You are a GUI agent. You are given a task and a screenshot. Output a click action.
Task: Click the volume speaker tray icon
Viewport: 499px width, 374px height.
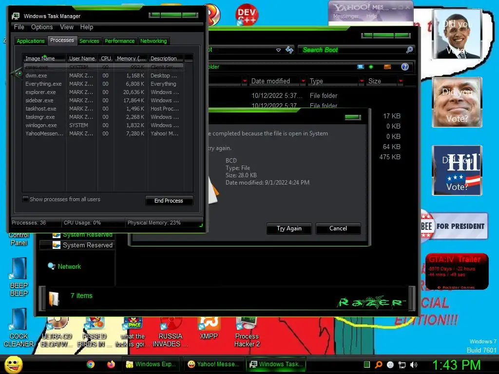click(x=414, y=365)
